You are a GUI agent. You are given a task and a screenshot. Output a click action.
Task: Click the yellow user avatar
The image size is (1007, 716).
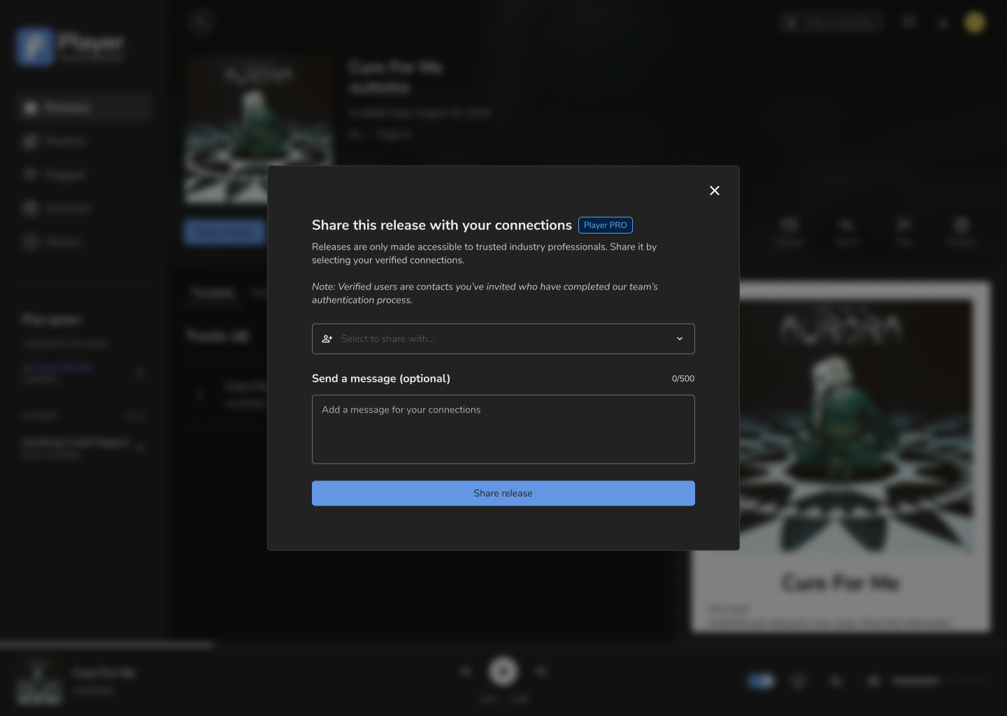[x=974, y=22]
